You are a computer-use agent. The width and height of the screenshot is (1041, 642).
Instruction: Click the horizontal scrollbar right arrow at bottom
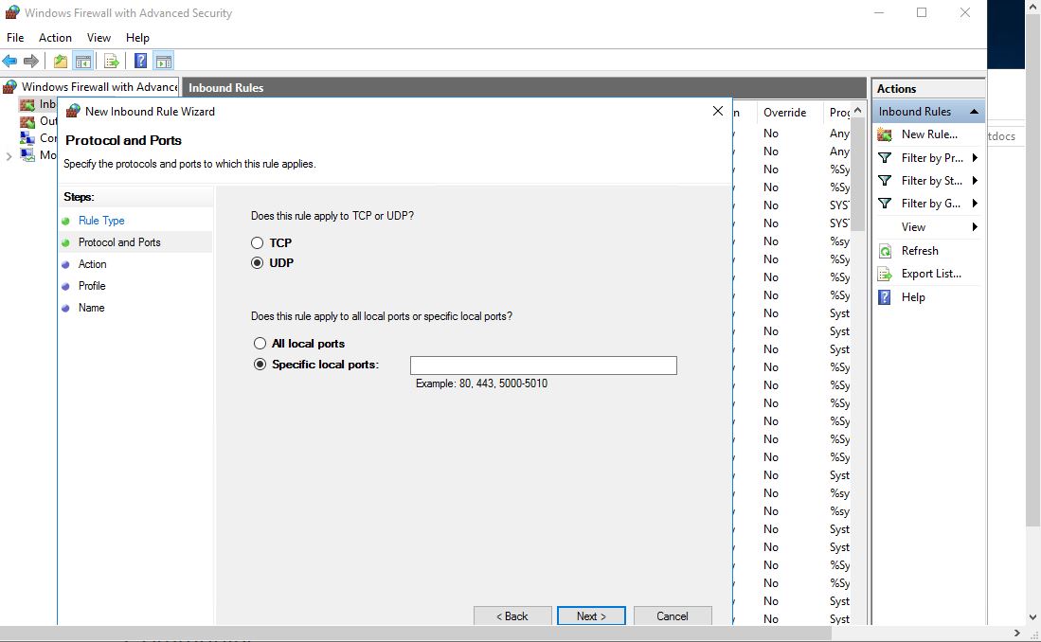pos(1017,633)
